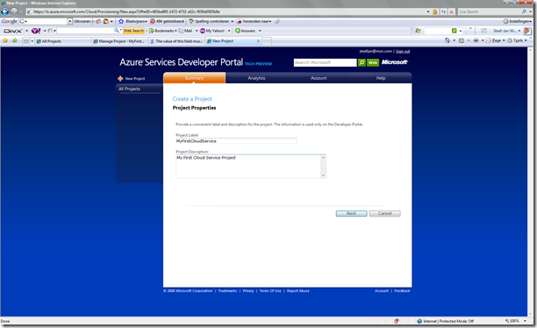Image resolution: width=537 pixels, height=328 pixels.
Task: Open the Help portal tab
Action: point(381,78)
